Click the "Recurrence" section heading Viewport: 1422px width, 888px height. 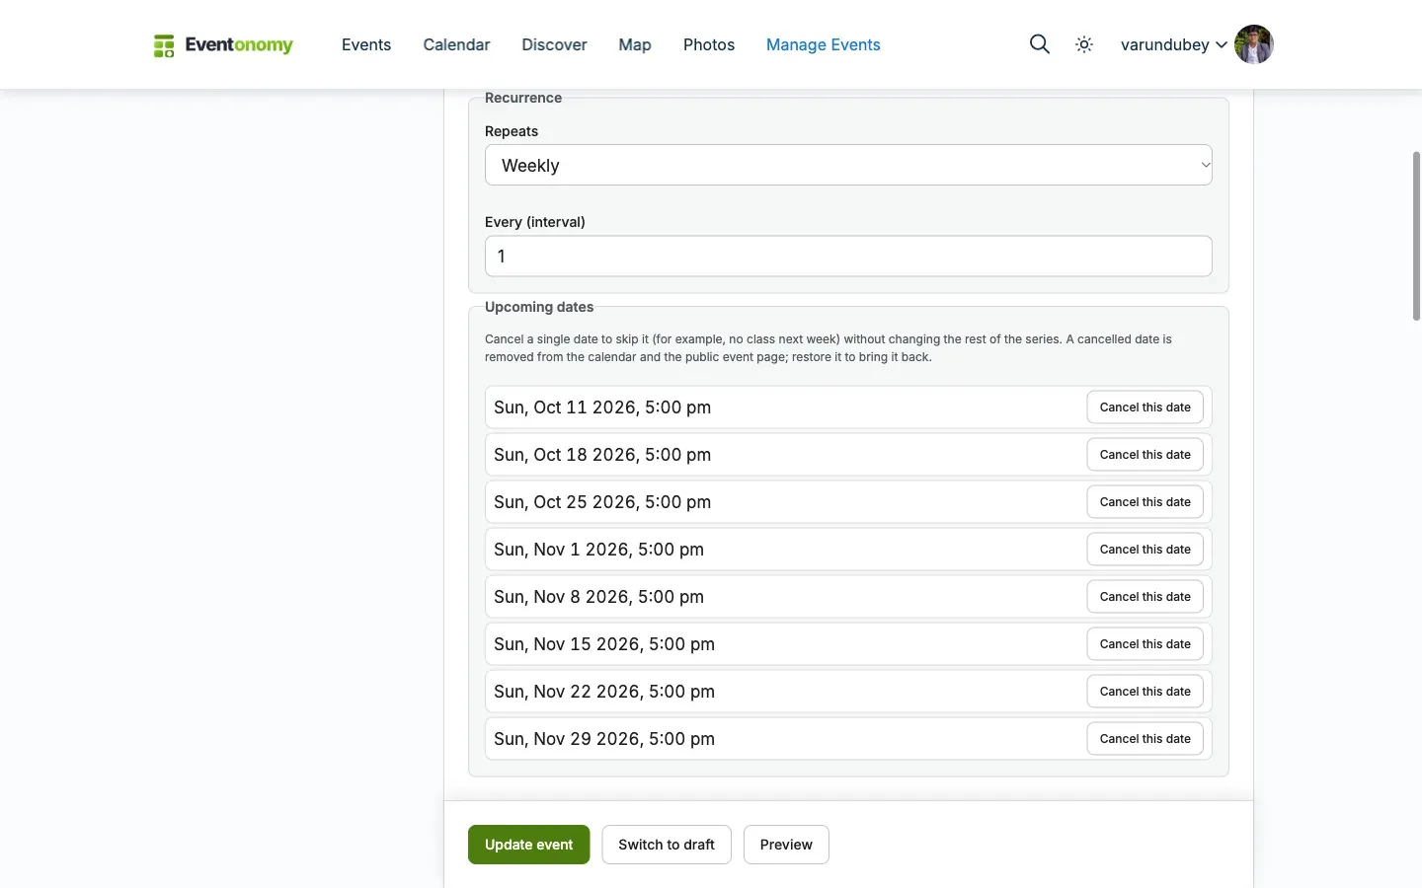(523, 98)
